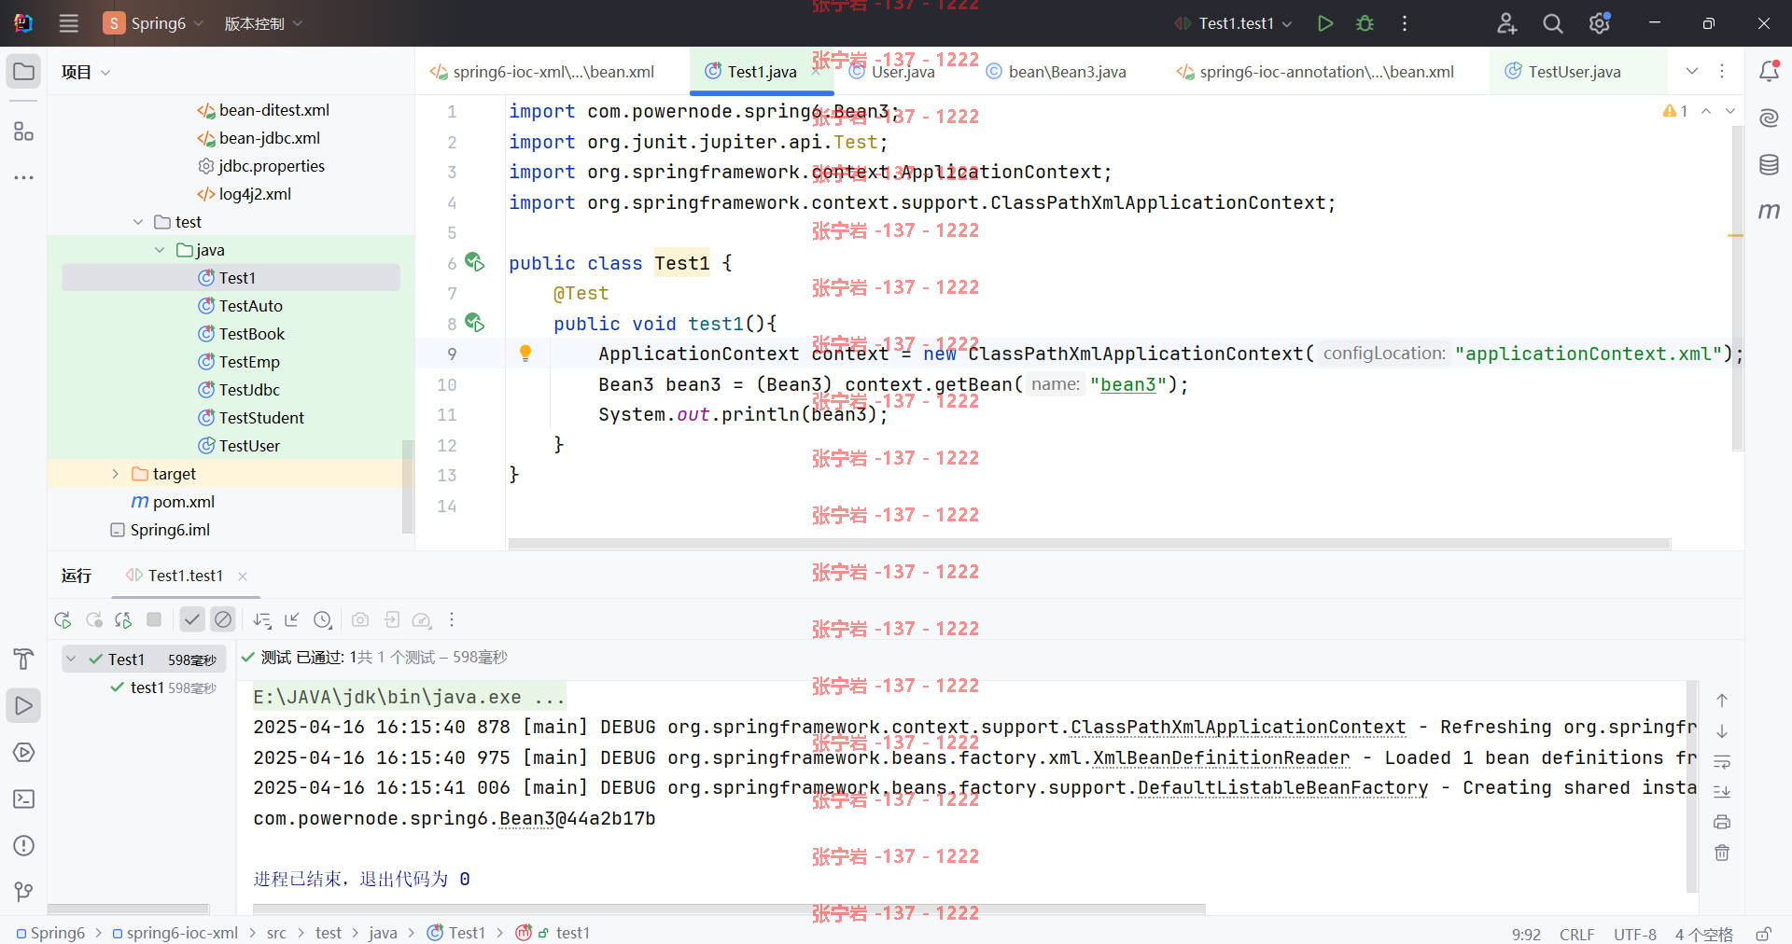This screenshot has height=944, width=1792.
Task: Open bean-jdbc.xml in project tree
Action: pyautogui.click(x=259, y=138)
